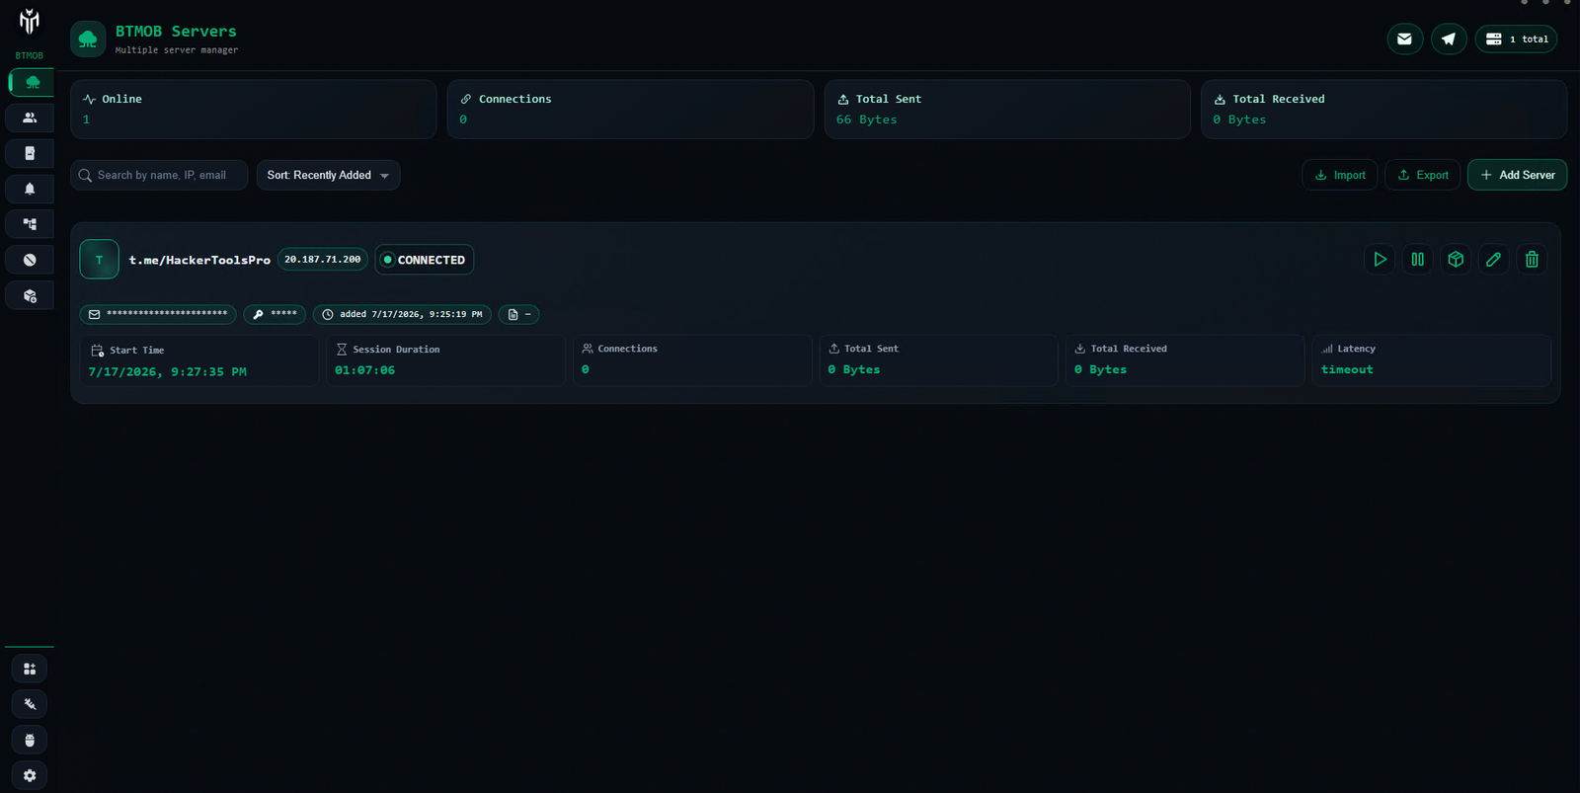The height and width of the screenshot is (793, 1580).
Task: Click the BTMOB Servers cloud header icon
Action: tap(88, 40)
